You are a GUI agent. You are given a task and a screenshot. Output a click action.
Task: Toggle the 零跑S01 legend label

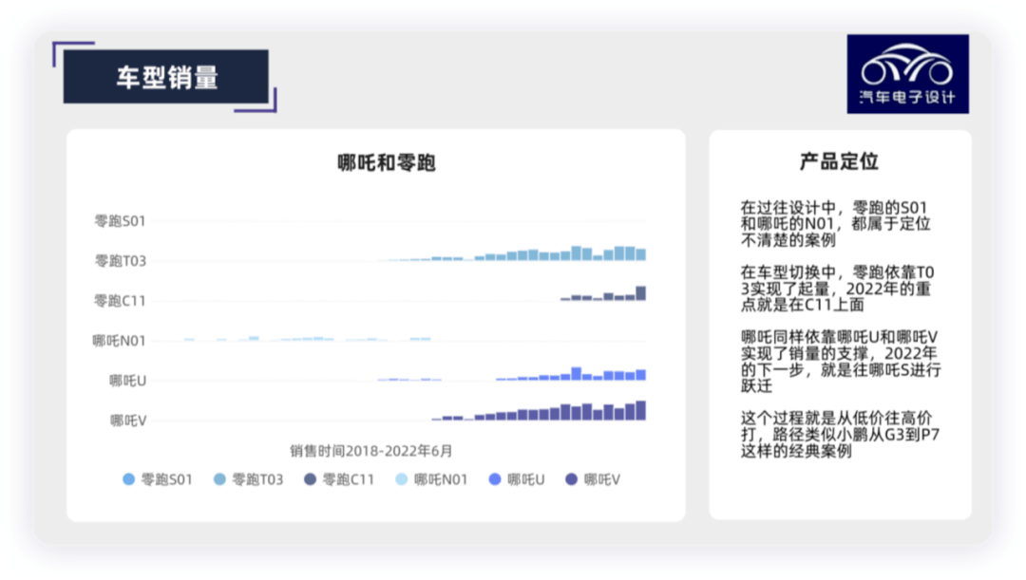167,479
